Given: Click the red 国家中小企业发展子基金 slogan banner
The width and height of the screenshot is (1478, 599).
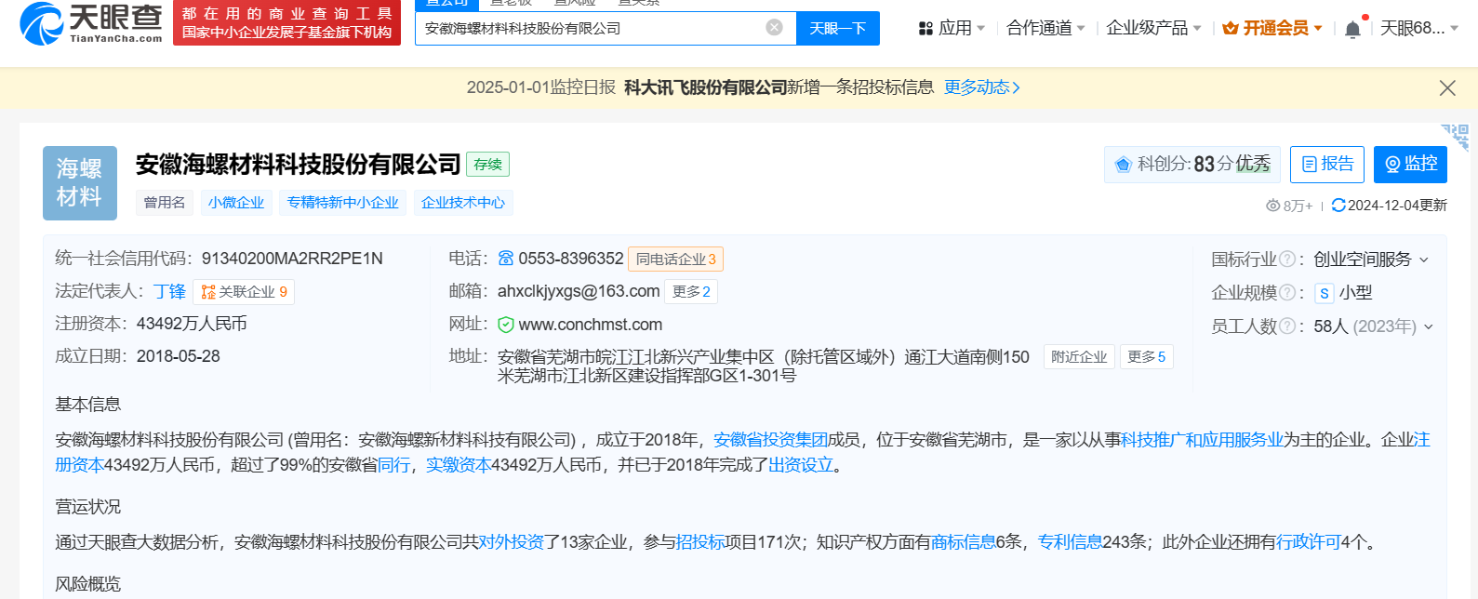Looking at the screenshot, I should click(286, 22).
